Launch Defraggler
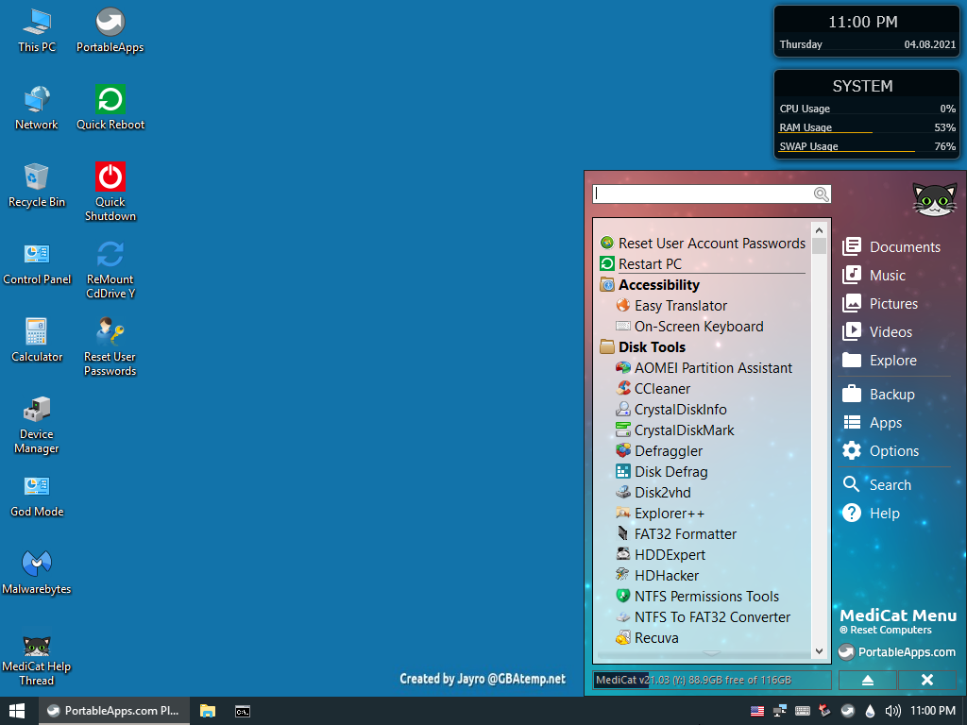This screenshot has height=725, width=967. click(659, 450)
